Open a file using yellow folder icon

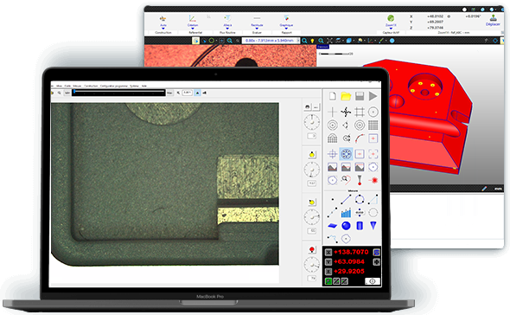346,96
